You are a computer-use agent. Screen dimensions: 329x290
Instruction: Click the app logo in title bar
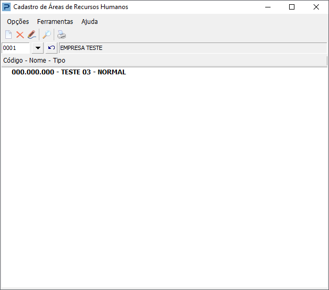pos(6,7)
